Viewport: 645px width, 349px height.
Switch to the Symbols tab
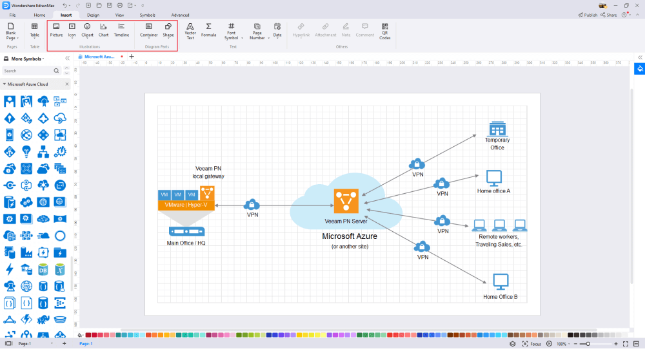pyautogui.click(x=147, y=15)
